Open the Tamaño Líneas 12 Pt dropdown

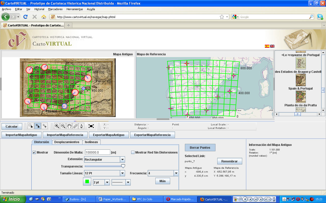(x=123, y=173)
